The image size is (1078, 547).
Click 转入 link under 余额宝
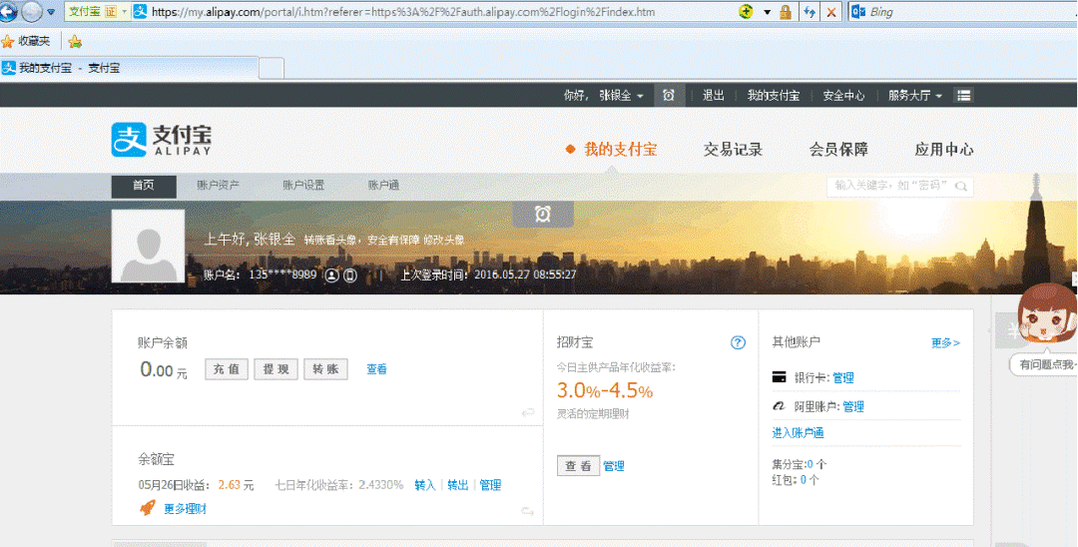(x=424, y=485)
